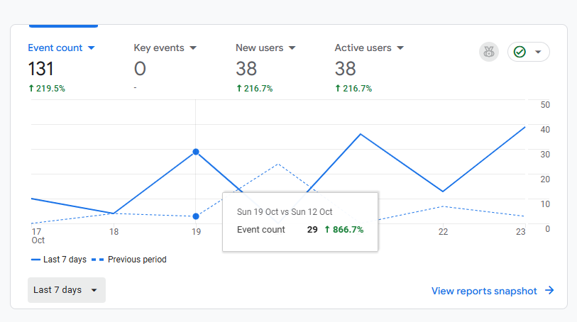Click the x-axis label 17 Oct
The height and width of the screenshot is (322, 577).
click(x=38, y=236)
